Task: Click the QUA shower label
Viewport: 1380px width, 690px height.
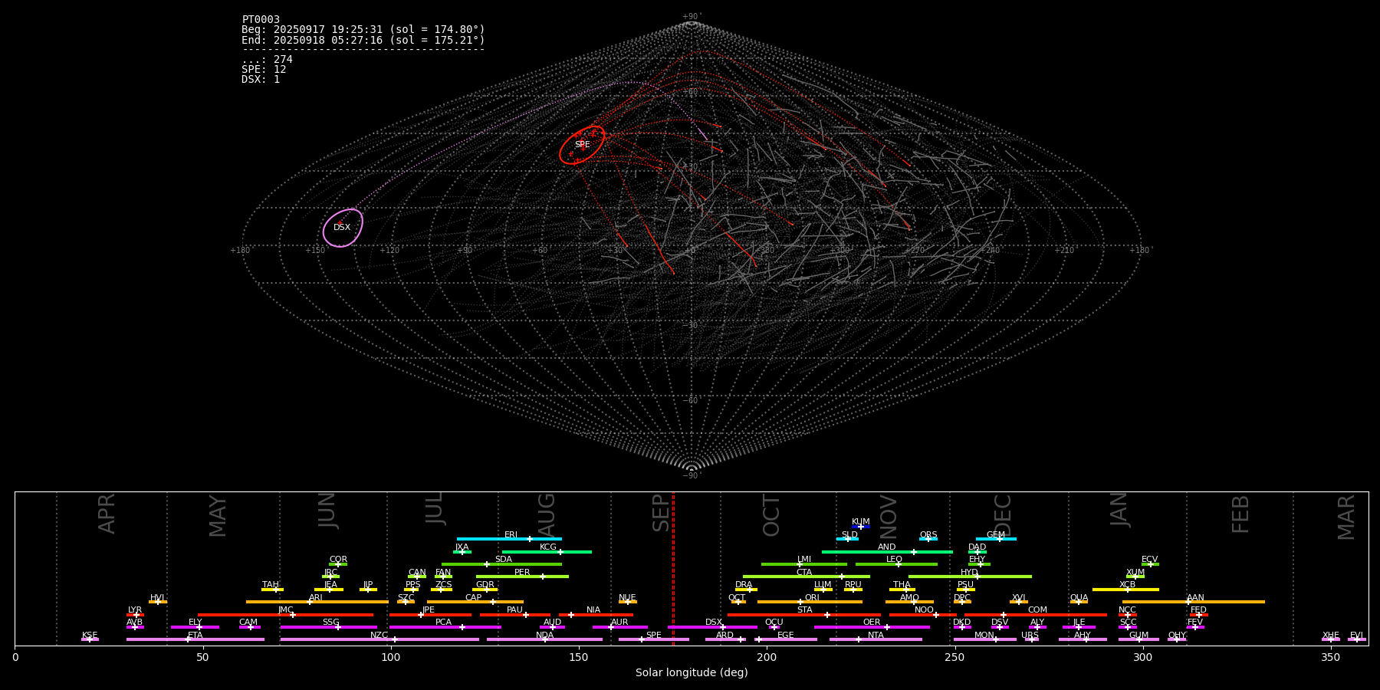Action: [1079, 598]
